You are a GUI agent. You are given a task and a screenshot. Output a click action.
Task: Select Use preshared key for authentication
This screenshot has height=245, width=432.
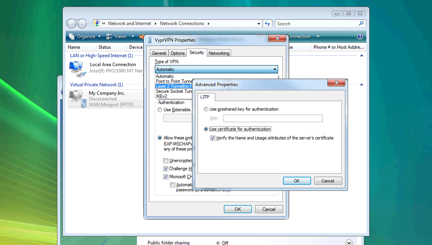coord(206,109)
